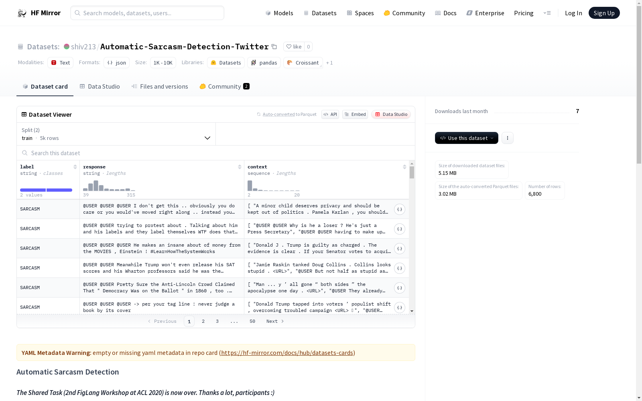Open the Community tab with 2 discussions
Screen dimensions: 642x401
(225, 87)
